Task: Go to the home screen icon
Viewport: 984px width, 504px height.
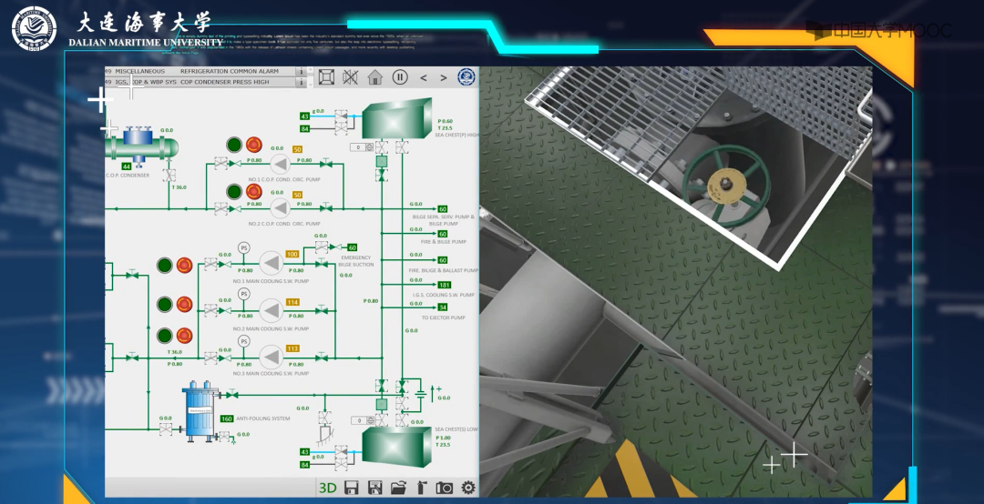Action: (x=374, y=77)
